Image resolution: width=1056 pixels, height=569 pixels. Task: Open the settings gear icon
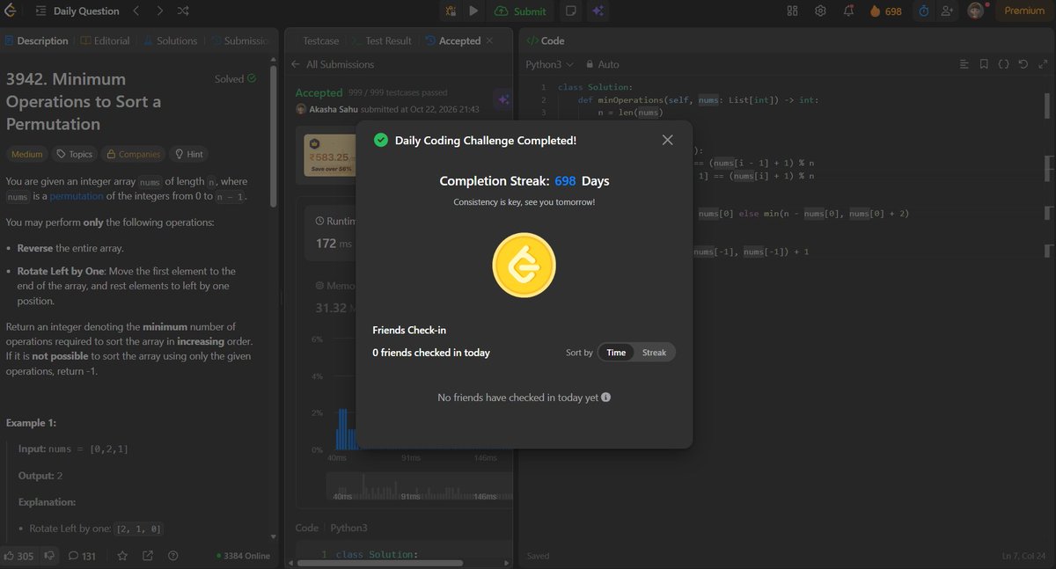(x=820, y=11)
